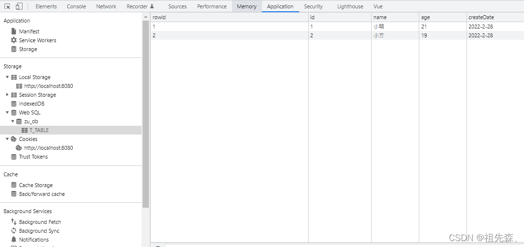The width and height of the screenshot is (524, 247).
Task: Select the Application tab
Action: (280, 6)
